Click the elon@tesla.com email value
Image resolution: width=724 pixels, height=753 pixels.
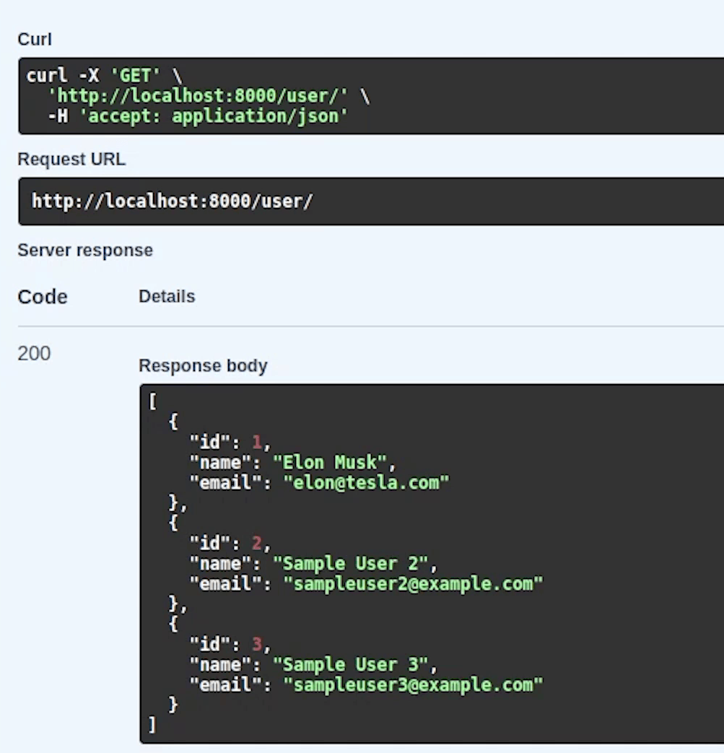pyautogui.click(x=366, y=482)
